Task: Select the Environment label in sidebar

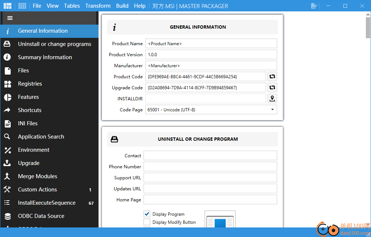Action: 34,150
